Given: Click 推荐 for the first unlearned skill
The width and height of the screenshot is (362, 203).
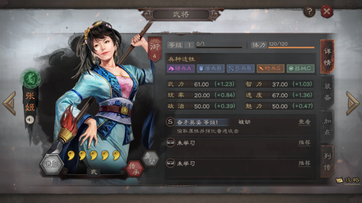Looking at the screenshot, I should pyautogui.click(x=304, y=143).
